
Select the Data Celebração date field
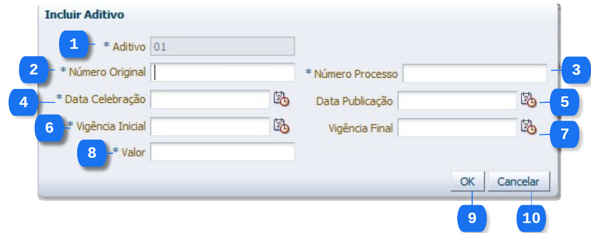[210, 99]
